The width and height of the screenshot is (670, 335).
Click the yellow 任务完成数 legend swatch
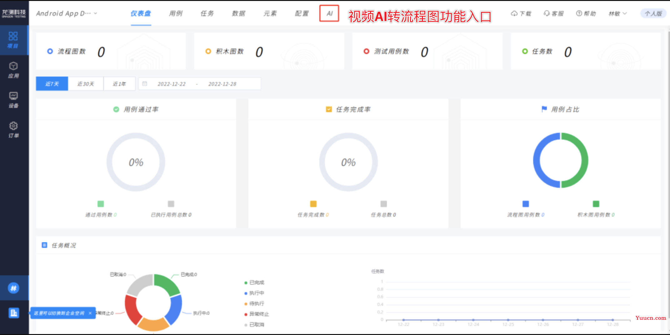[313, 204]
